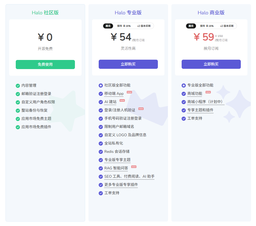Toggle 按月 billing in the Halo 专业版 card
This screenshot has height=226, width=256.
[108, 26]
